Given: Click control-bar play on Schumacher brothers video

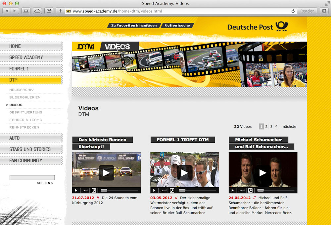Looking at the screenshot, I should tap(233, 190).
